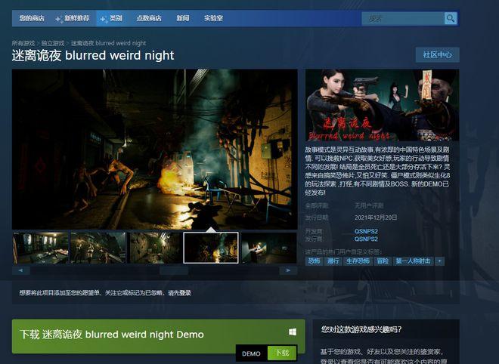Image resolution: width=499 pixels, height=364 pixels.
Task: Click the plus icon beside 新鲜推荐
Action: (x=58, y=19)
